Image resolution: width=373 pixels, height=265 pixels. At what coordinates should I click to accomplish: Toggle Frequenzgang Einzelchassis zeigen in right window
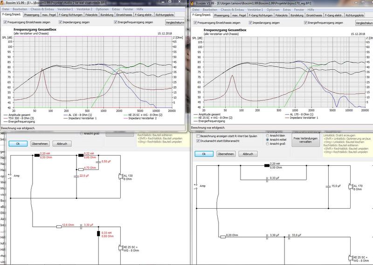coord(195,22)
